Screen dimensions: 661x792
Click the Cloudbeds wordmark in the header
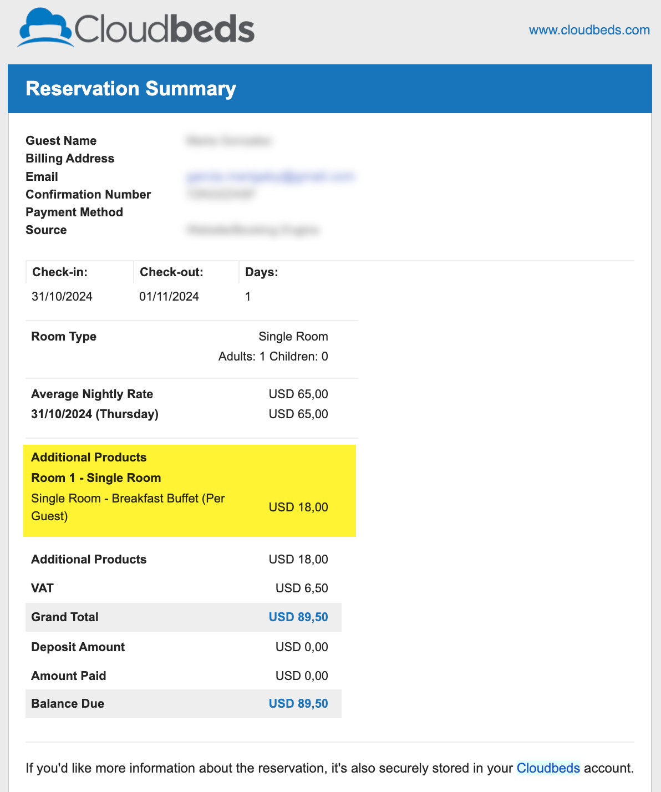[164, 29]
